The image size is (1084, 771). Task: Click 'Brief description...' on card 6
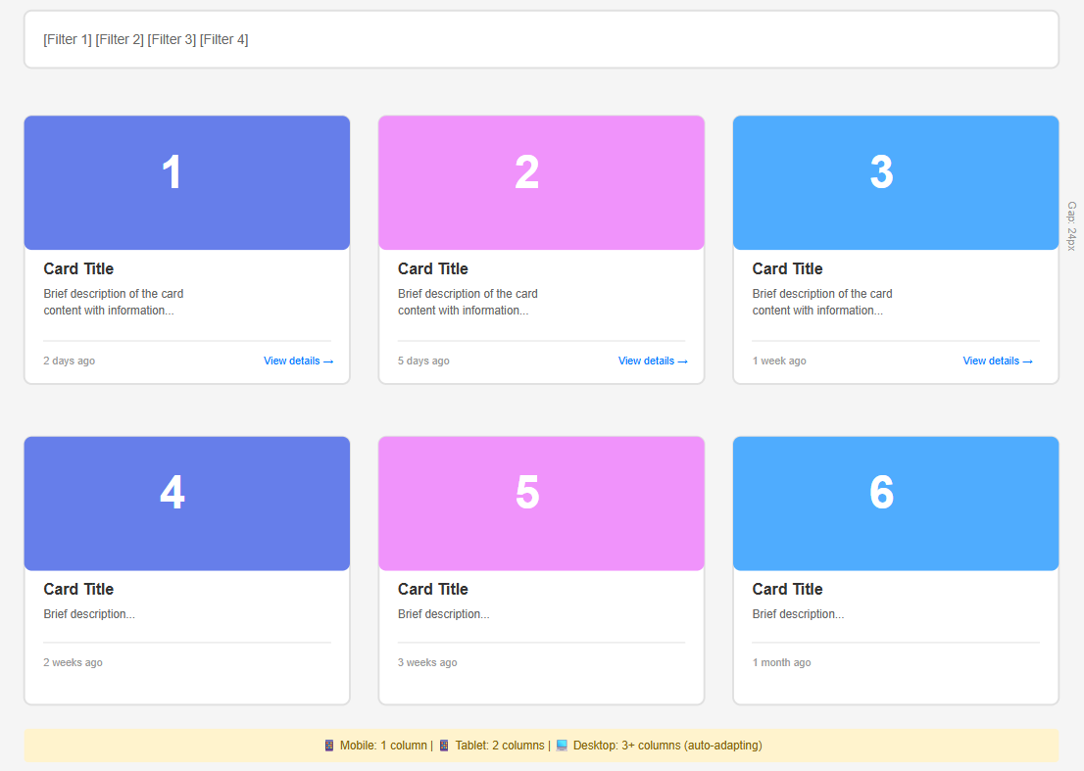tap(799, 614)
